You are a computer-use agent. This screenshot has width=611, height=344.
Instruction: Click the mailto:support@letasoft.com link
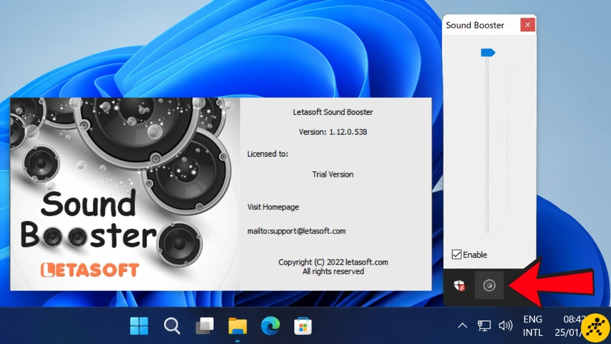point(296,231)
